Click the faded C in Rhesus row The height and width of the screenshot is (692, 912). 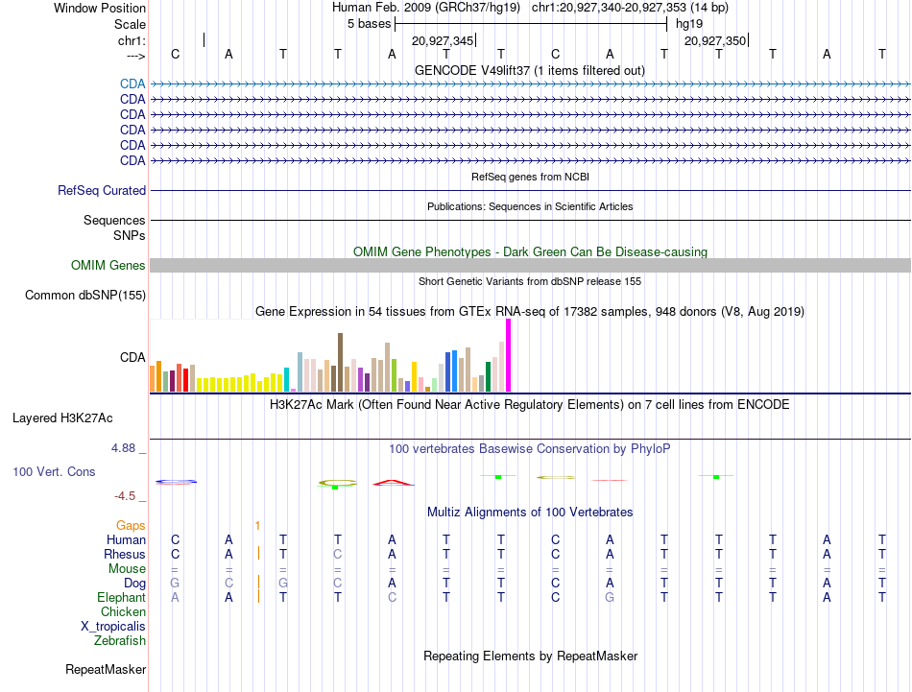pos(337,555)
